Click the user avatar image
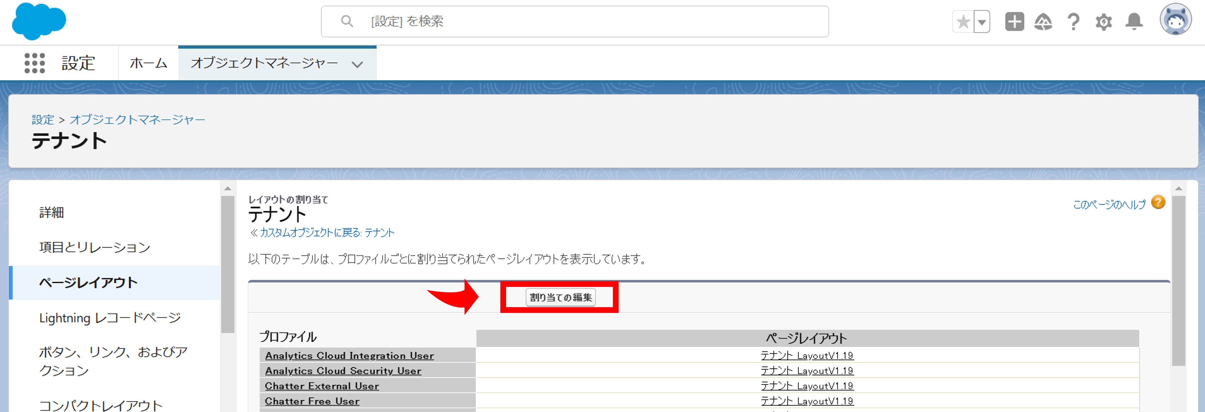The height and width of the screenshot is (412, 1205). coord(1175,20)
